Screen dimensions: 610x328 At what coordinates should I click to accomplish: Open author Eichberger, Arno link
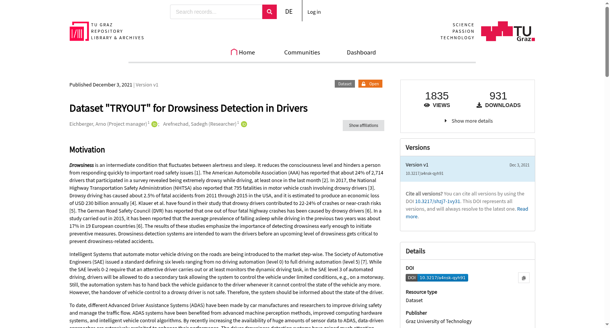(108, 124)
